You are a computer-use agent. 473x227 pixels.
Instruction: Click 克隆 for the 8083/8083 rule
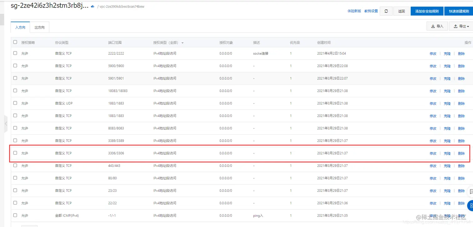[x=447, y=128]
